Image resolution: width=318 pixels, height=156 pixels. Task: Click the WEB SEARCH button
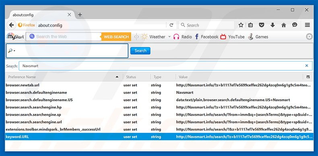tap(116, 37)
